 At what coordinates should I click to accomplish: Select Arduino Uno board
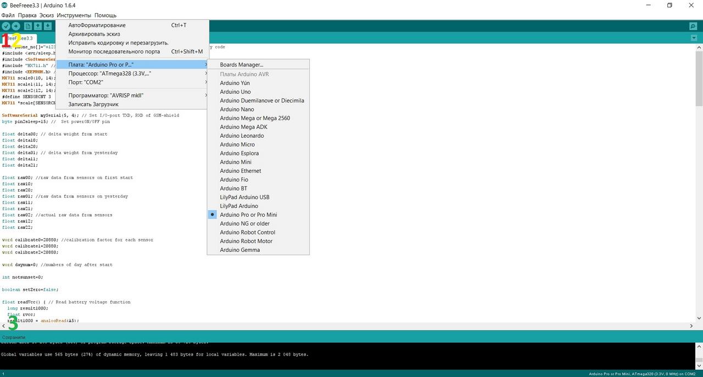coord(258,92)
